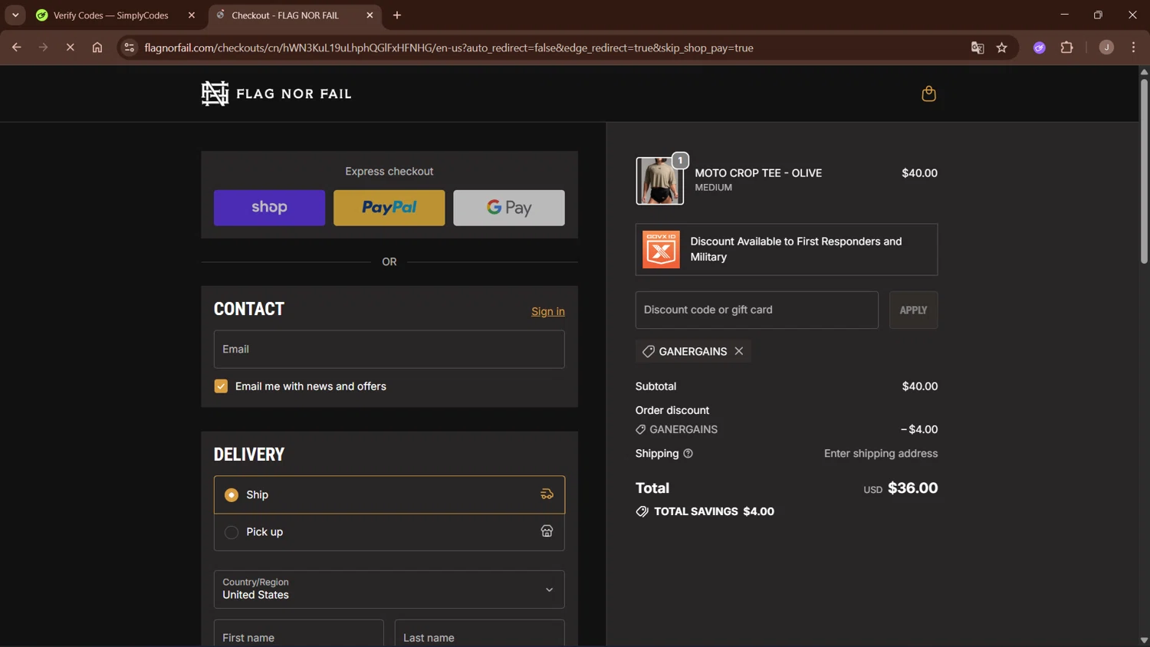Navigate back in the browser
Image resolution: width=1150 pixels, height=647 pixels.
16,48
